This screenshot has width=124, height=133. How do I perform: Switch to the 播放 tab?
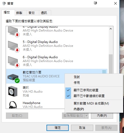(x=8, y=12)
